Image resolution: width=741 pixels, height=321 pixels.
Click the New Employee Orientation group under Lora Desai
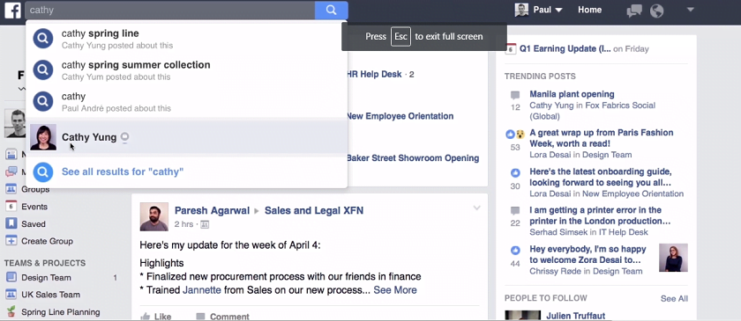[x=632, y=193]
